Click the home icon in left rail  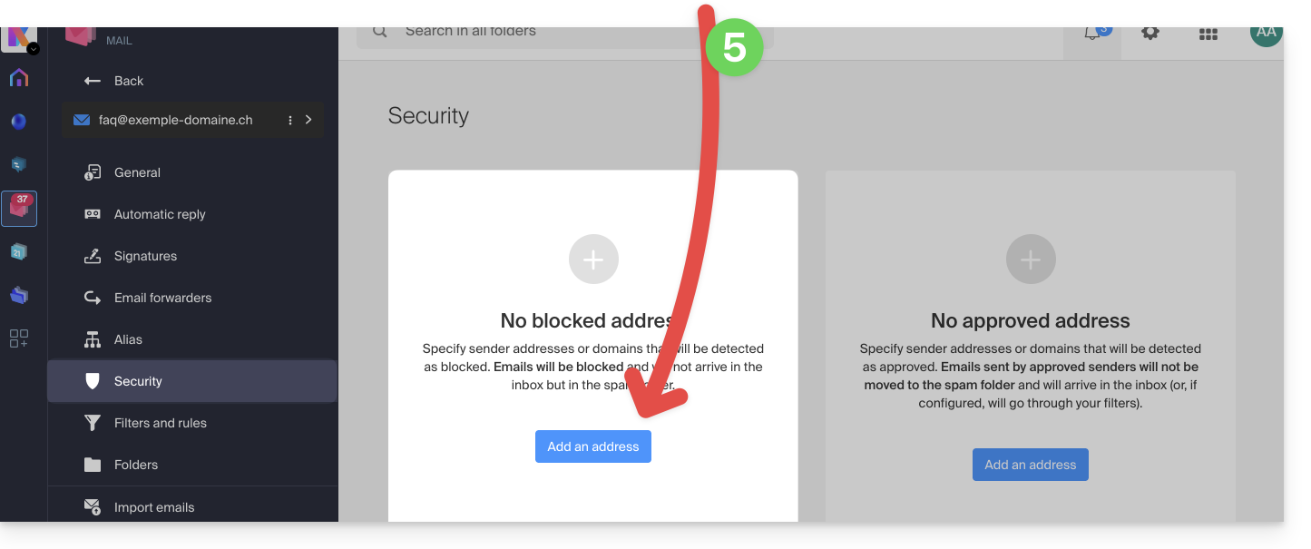pos(19,78)
